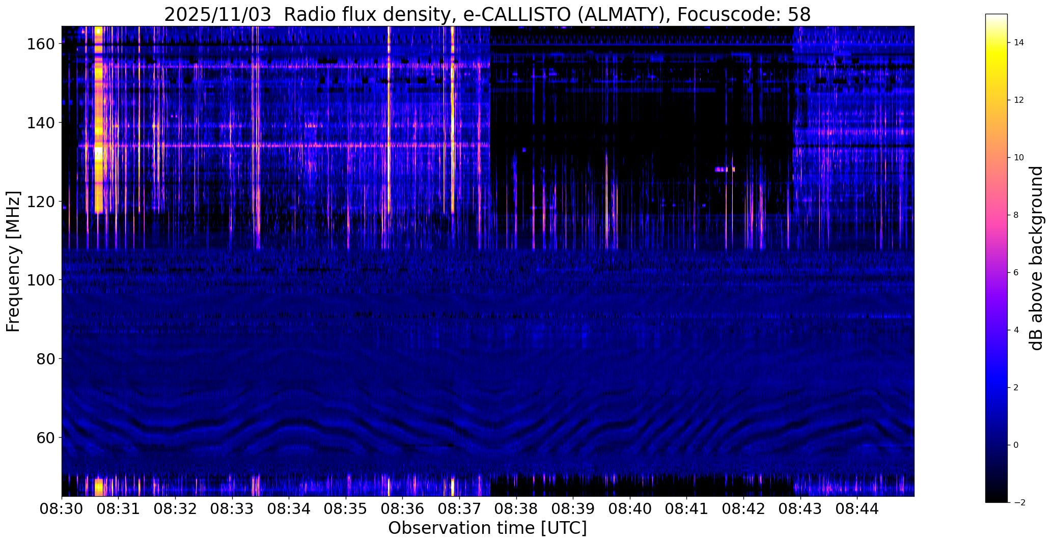Click the 08:32 time tick label
Screen dimensions: 1052x543
click(x=175, y=508)
